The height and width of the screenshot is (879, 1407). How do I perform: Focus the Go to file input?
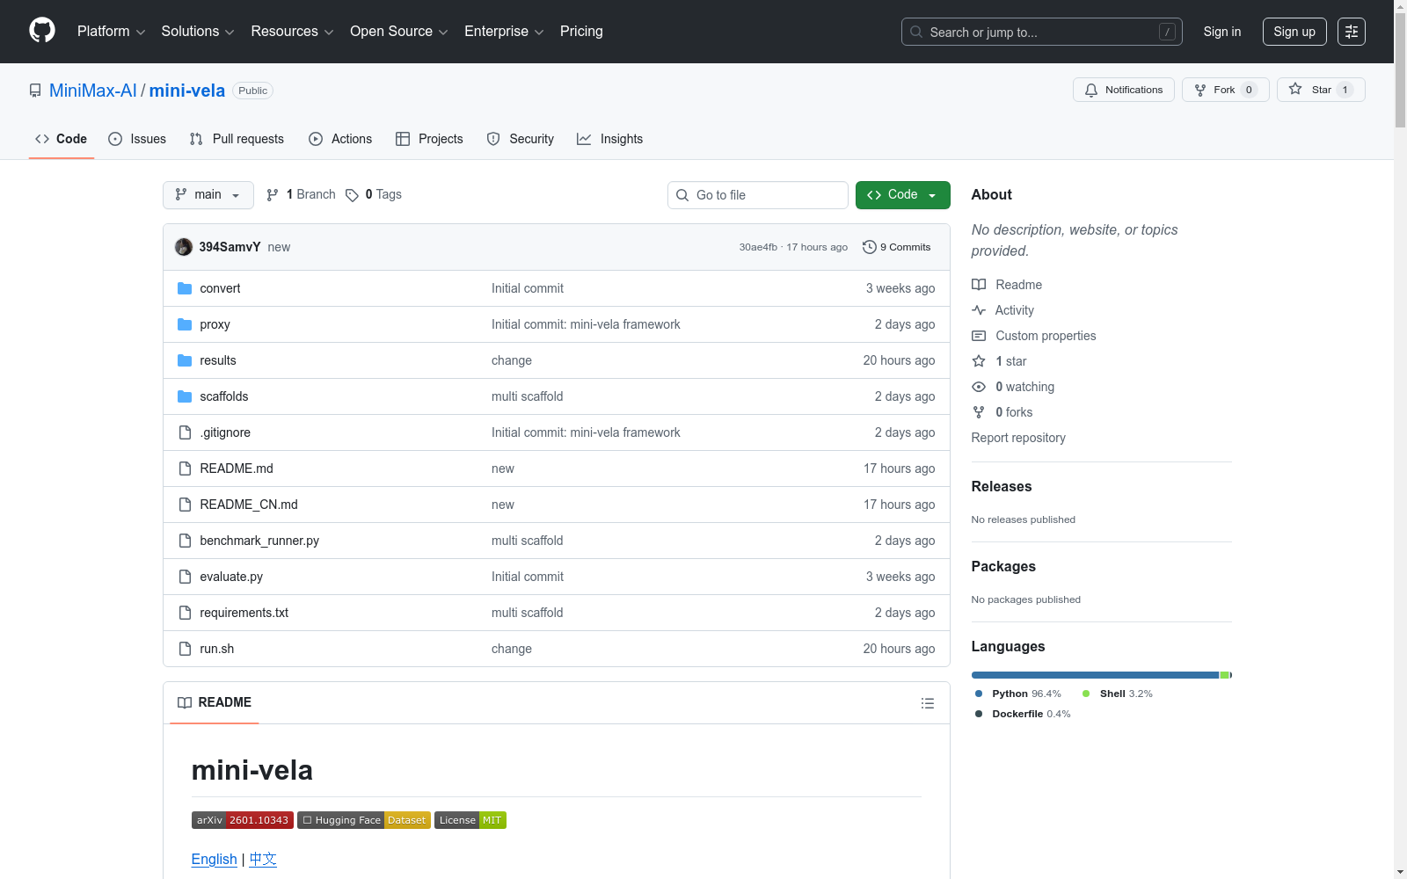[x=758, y=195]
